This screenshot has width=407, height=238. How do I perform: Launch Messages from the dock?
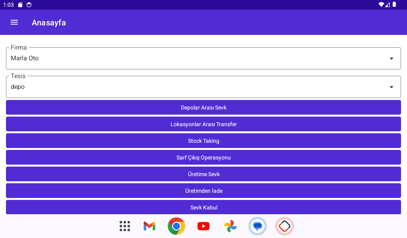258,226
